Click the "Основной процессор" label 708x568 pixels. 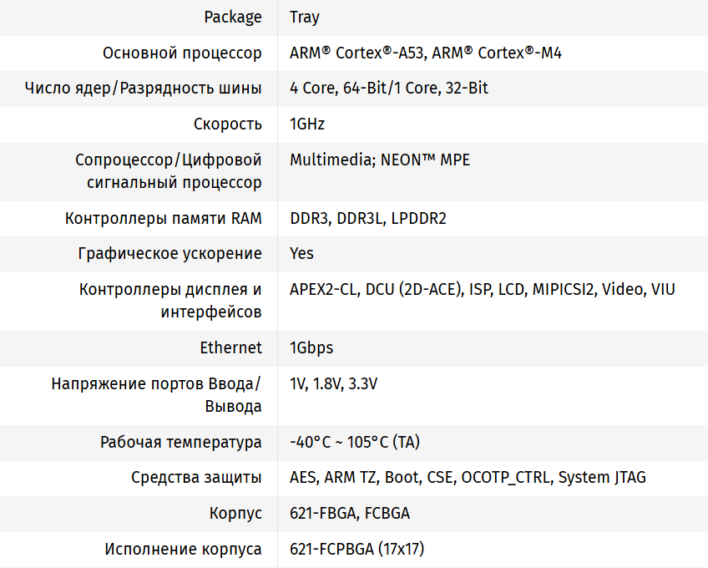tap(182, 53)
